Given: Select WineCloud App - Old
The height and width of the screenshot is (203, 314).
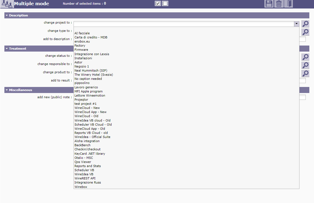Looking at the screenshot, I should tap(186, 129).
